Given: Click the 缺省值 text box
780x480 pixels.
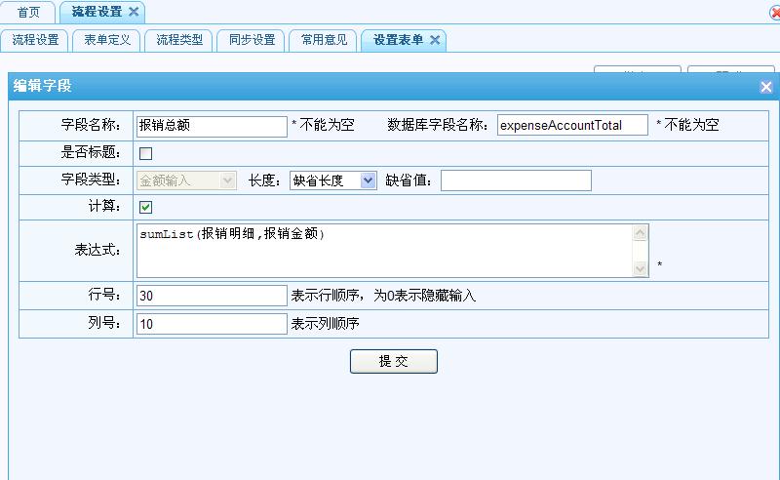Looking at the screenshot, I should pyautogui.click(x=516, y=180).
